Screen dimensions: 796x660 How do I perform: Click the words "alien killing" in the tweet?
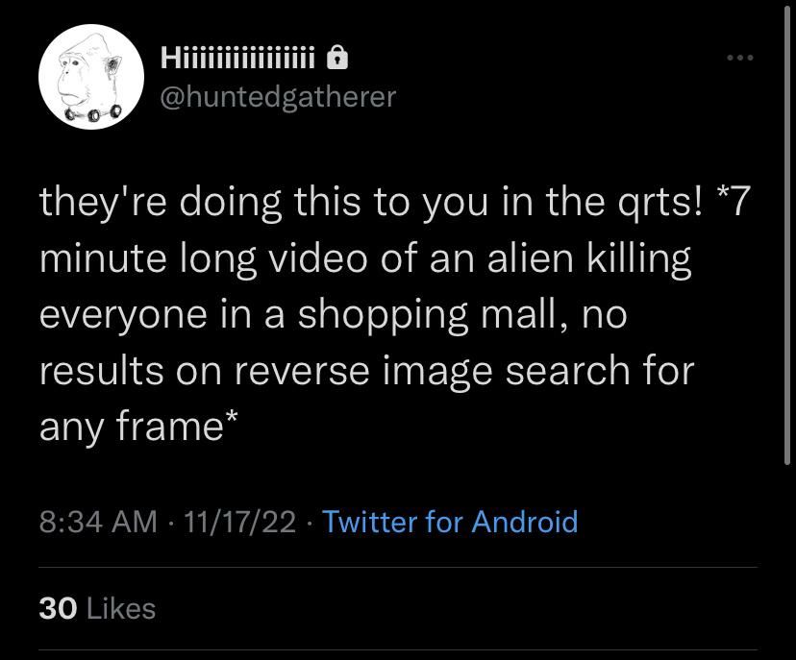point(589,258)
